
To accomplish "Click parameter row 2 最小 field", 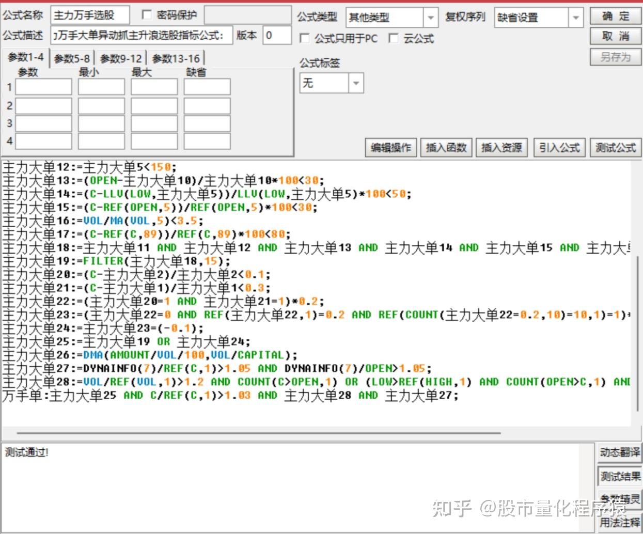I will tap(101, 105).
